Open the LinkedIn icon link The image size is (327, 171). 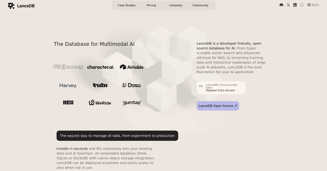click(x=295, y=5)
